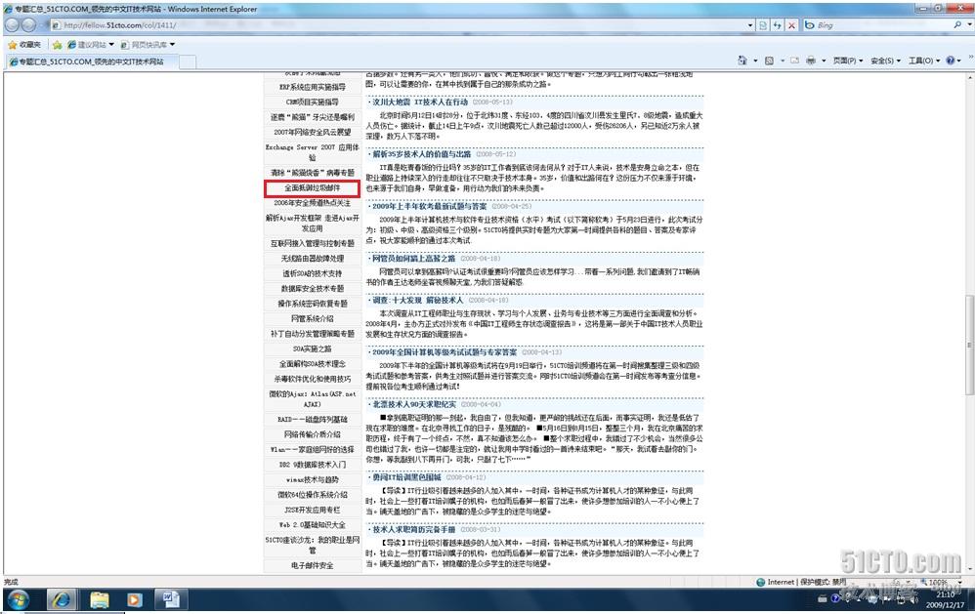The image size is (975, 614).
Task: Click scrollbar down arrow at page bottom
Action: [969, 569]
